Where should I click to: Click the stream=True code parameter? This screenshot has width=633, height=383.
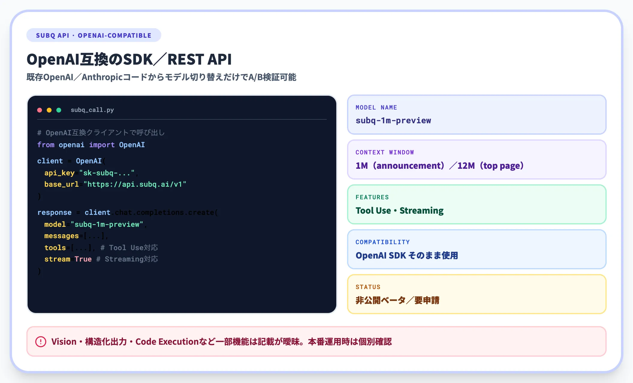click(68, 259)
